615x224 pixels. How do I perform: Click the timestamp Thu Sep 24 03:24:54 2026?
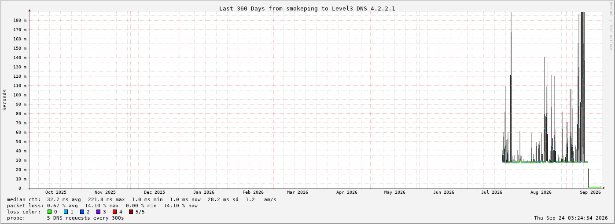point(571,218)
